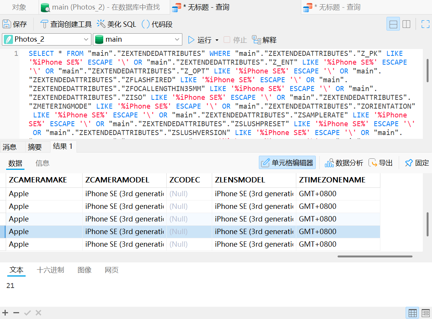The height and width of the screenshot is (319, 432).
Task: Click the ZCAMERAMODEL column header
Action: point(124,180)
